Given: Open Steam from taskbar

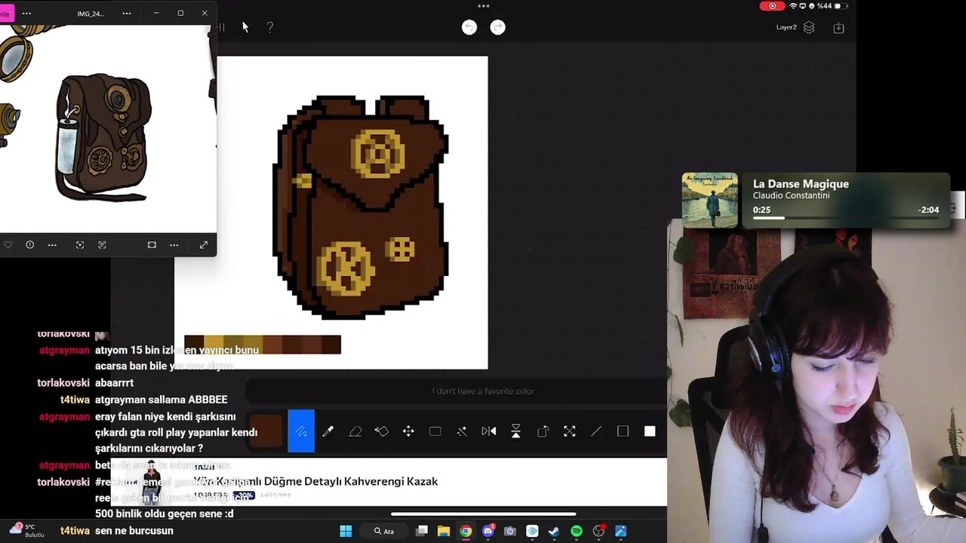Looking at the screenshot, I should click(x=554, y=531).
